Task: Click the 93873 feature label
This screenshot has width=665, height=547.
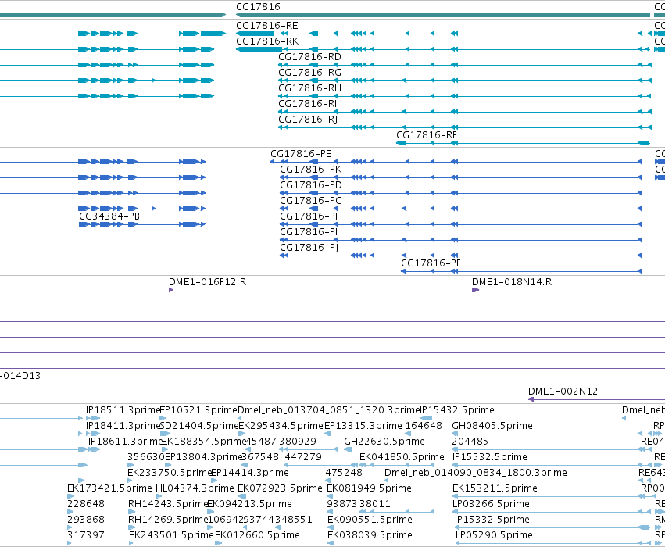Action: tap(341, 505)
